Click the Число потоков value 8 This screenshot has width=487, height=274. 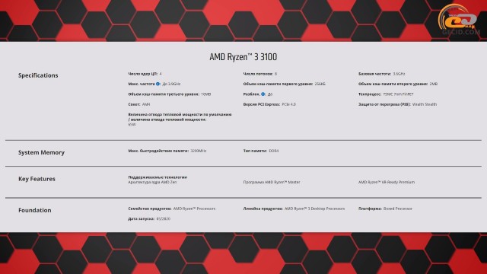click(275, 74)
